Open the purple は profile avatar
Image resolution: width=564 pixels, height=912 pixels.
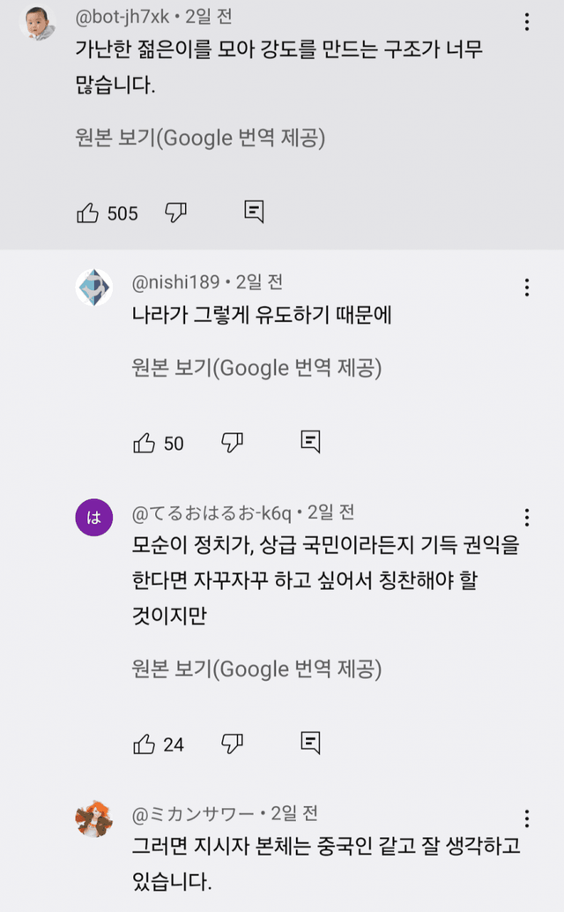click(x=94, y=519)
